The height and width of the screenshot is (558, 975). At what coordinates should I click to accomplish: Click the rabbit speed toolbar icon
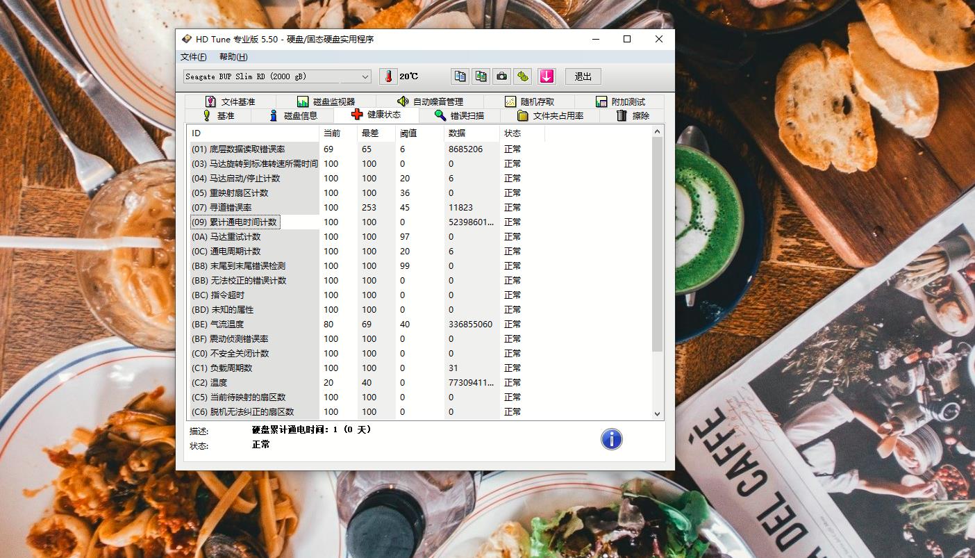pos(523,76)
